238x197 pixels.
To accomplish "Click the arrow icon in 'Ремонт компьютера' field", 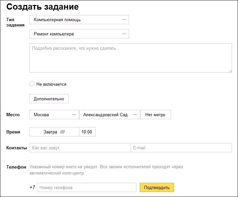I will tap(124, 34).
